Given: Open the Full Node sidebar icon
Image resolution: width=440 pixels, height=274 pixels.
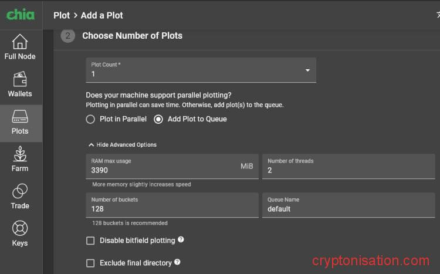Looking at the screenshot, I should click(x=20, y=43).
